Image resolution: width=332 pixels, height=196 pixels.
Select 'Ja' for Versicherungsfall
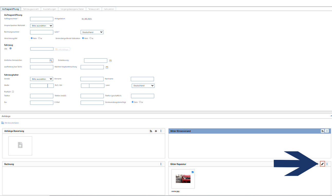(39, 38)
